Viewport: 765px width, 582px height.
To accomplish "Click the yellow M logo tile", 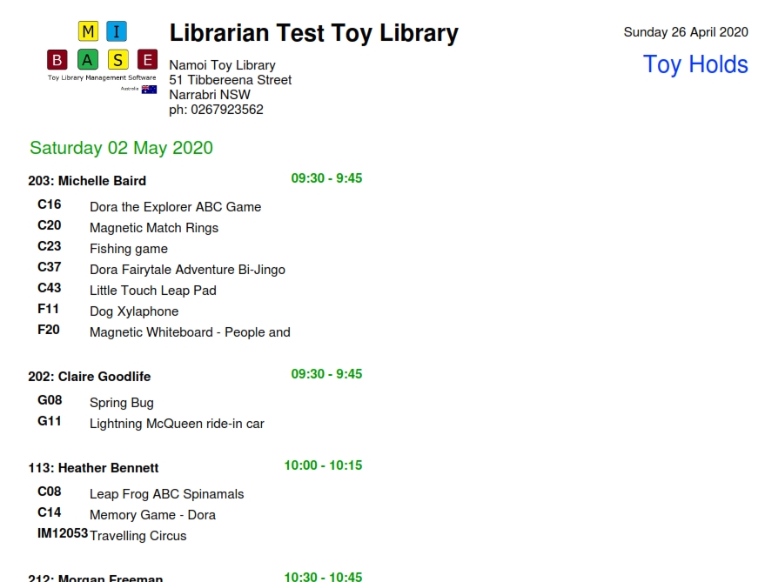I will pyautogui.click(x=88, y=32).
